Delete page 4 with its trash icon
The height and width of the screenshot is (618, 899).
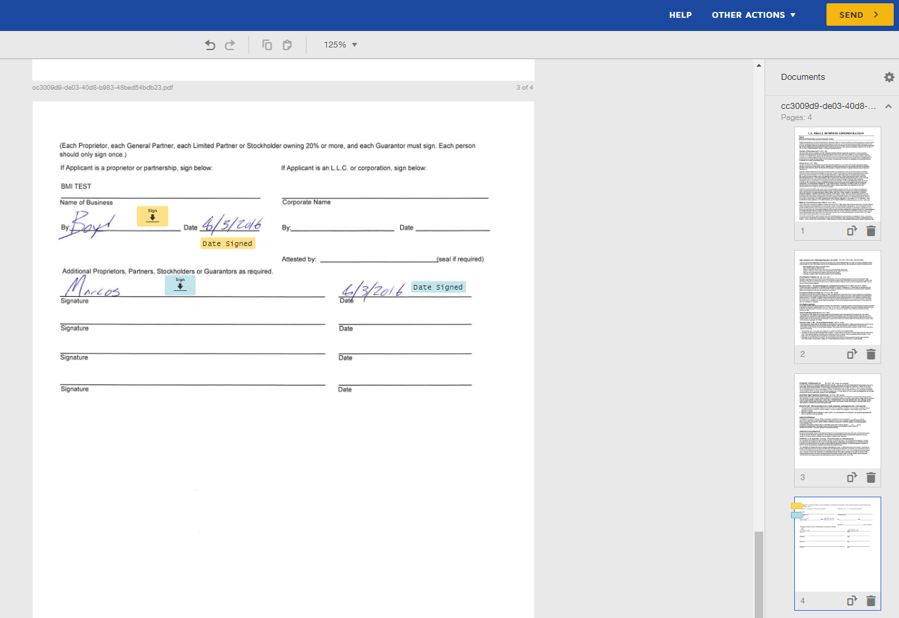871,601
